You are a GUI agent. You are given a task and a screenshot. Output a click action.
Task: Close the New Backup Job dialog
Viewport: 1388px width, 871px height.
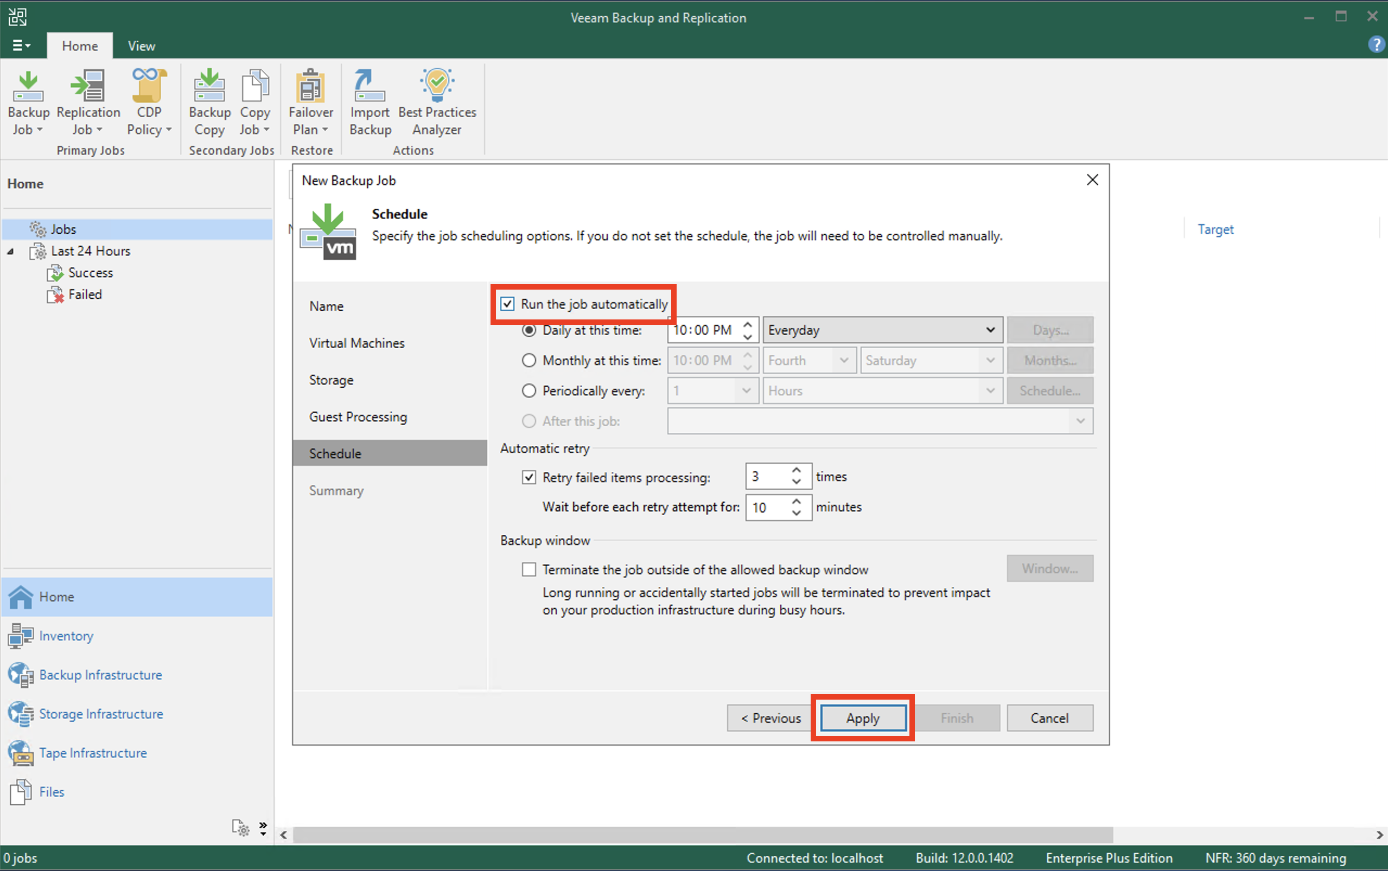(x=1092, y=180)
